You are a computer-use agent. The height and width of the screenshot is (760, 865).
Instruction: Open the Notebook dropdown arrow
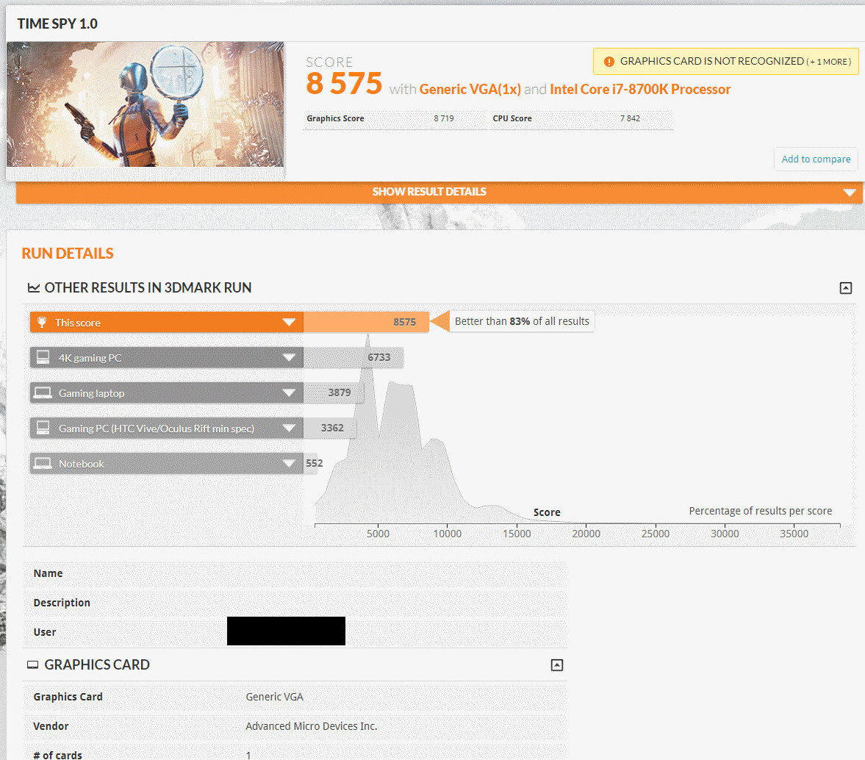click(289, 463)
